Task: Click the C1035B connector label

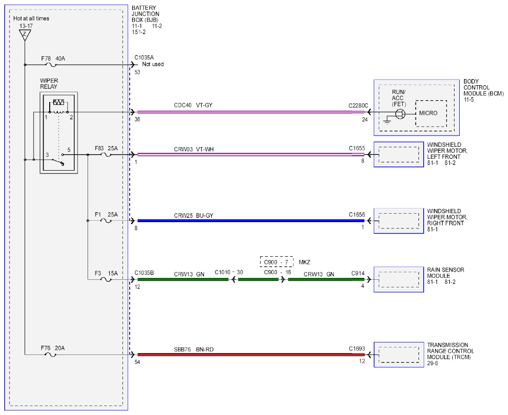Action: pos(144,273)
